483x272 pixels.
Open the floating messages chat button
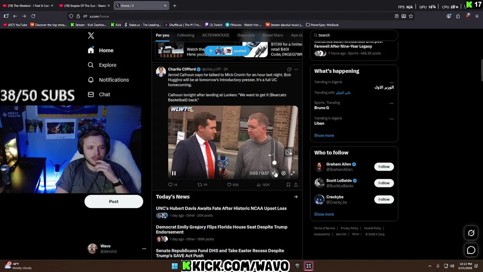[x=471, y=250]
